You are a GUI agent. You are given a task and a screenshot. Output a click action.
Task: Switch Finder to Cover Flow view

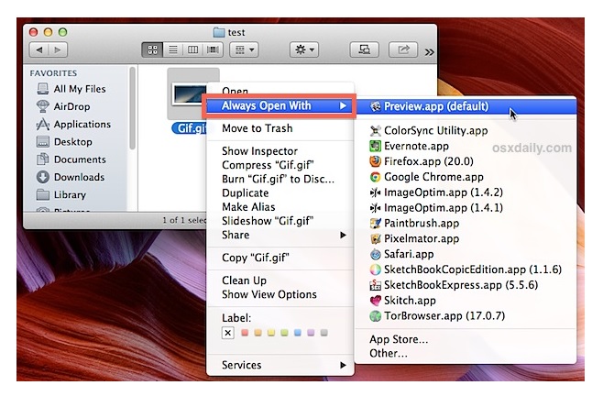pos(213,49)
